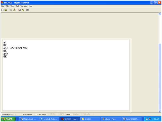
Task: Open the Windows start button
Action: (x=8, y=119)
